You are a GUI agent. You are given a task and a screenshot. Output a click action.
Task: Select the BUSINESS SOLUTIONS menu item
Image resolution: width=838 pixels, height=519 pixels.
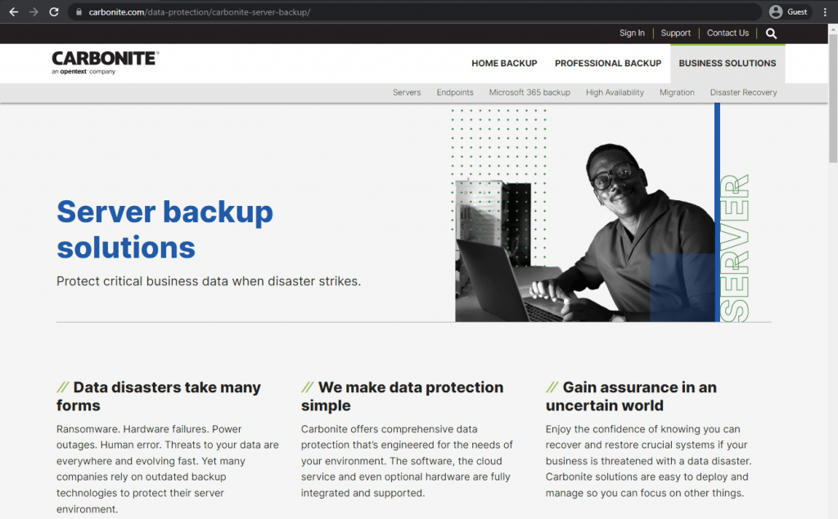(x=728, y=63)
